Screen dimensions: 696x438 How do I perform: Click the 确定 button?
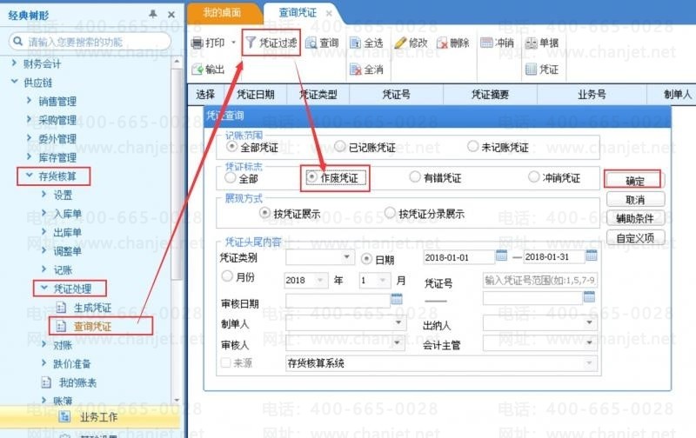[x=635, y=181]
